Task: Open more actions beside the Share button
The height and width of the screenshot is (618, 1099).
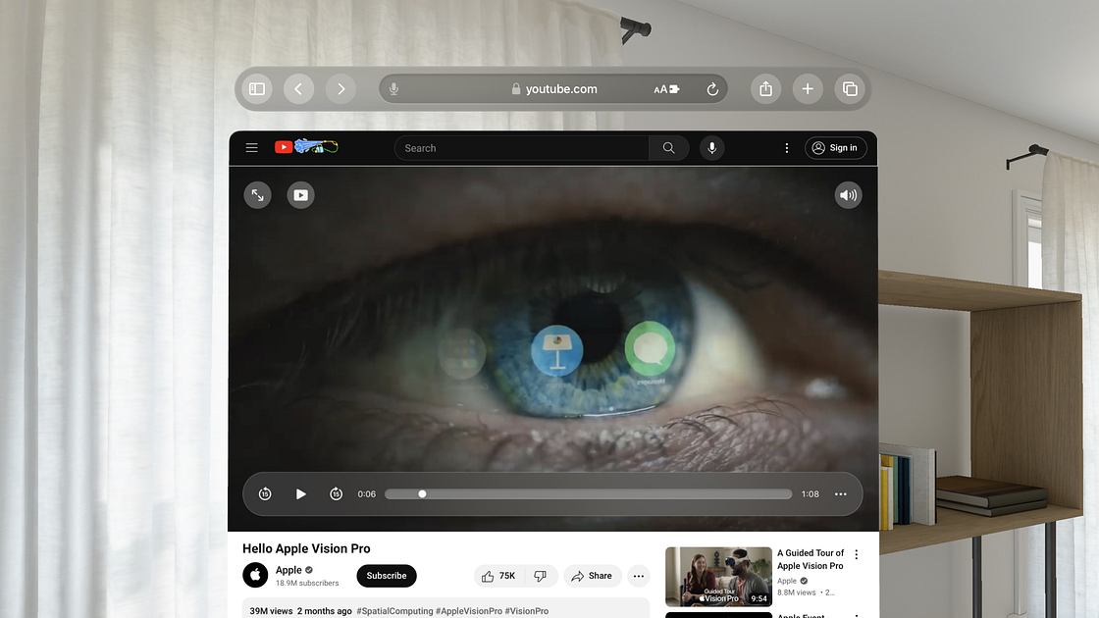Action: coord(639,576)
